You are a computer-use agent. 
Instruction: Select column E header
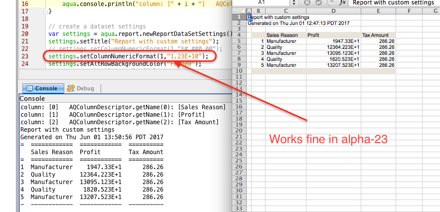(378, 11)
